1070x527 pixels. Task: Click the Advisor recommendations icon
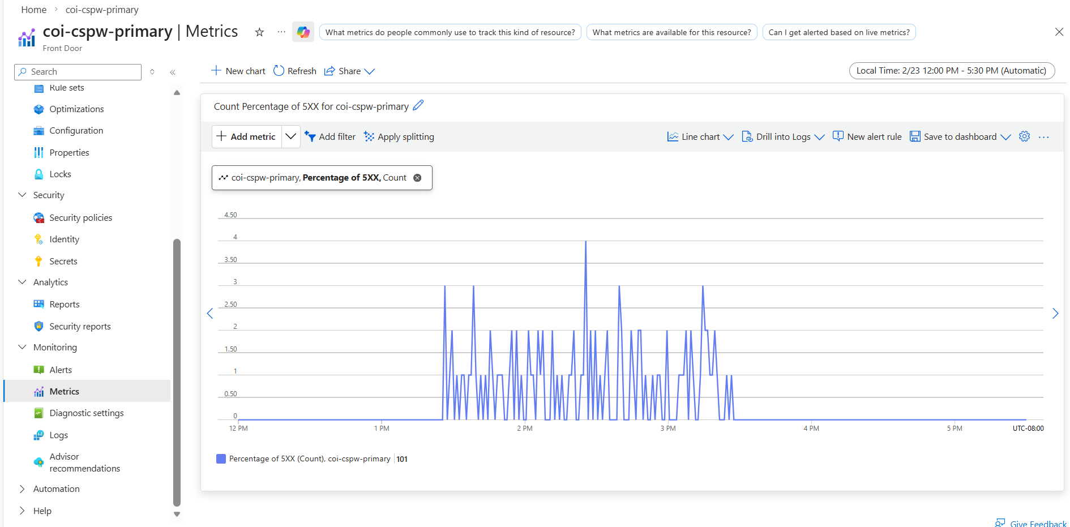pyautogui.click(x=38, y=462)
